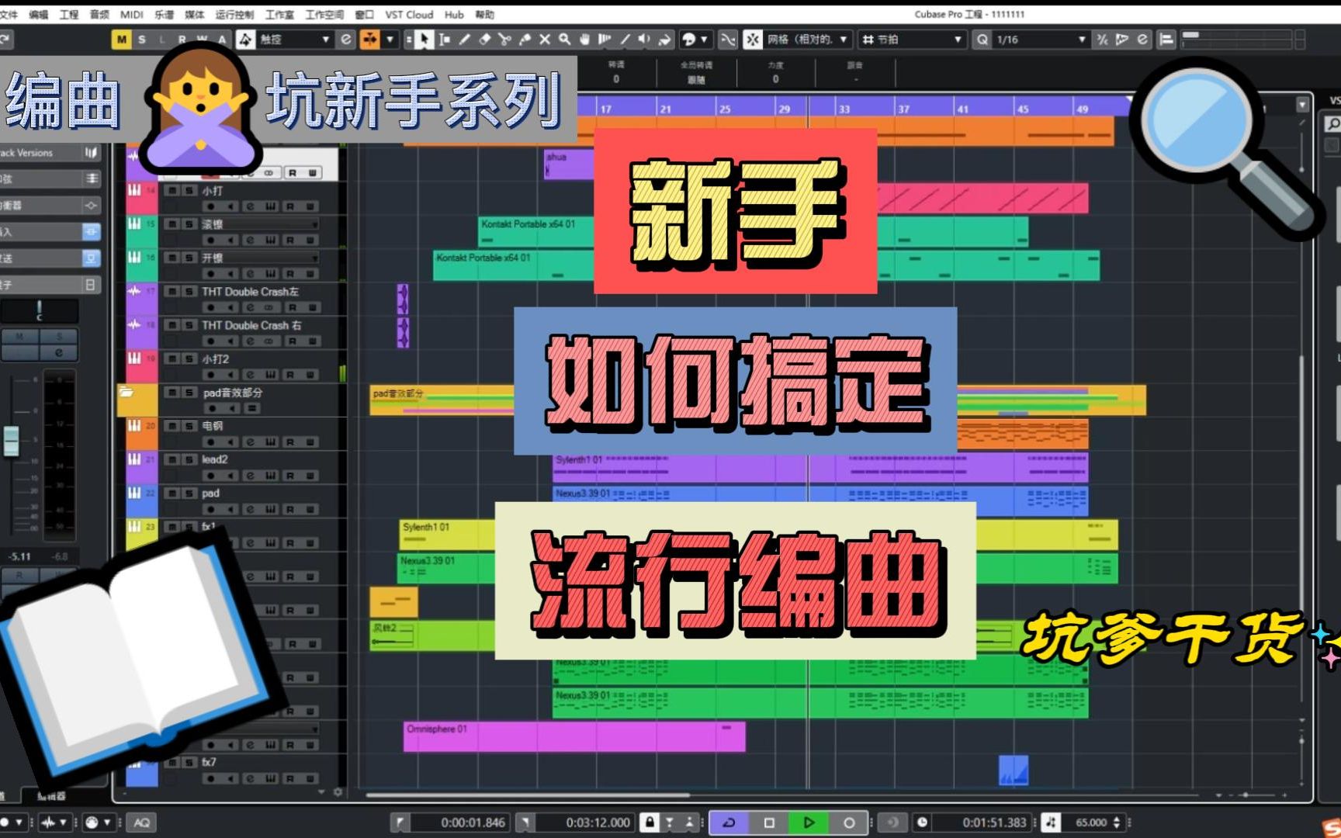Select the Glue tool

pyautogui.click(x=525, y=40)
